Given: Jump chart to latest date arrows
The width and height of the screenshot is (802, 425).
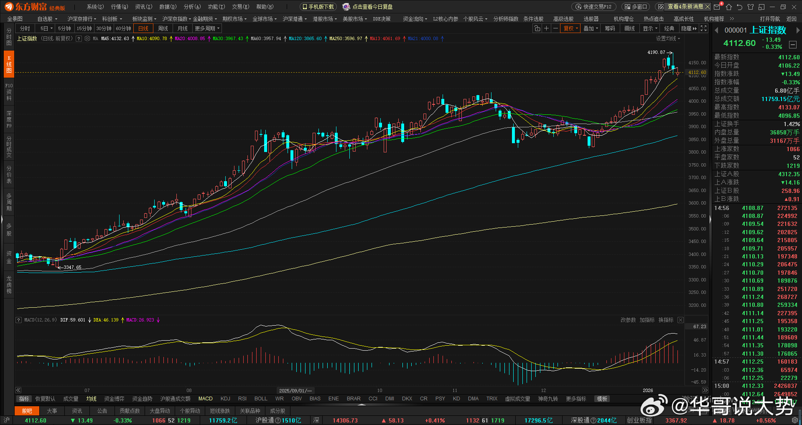Looking at the screenshot, I should [705, 390].
